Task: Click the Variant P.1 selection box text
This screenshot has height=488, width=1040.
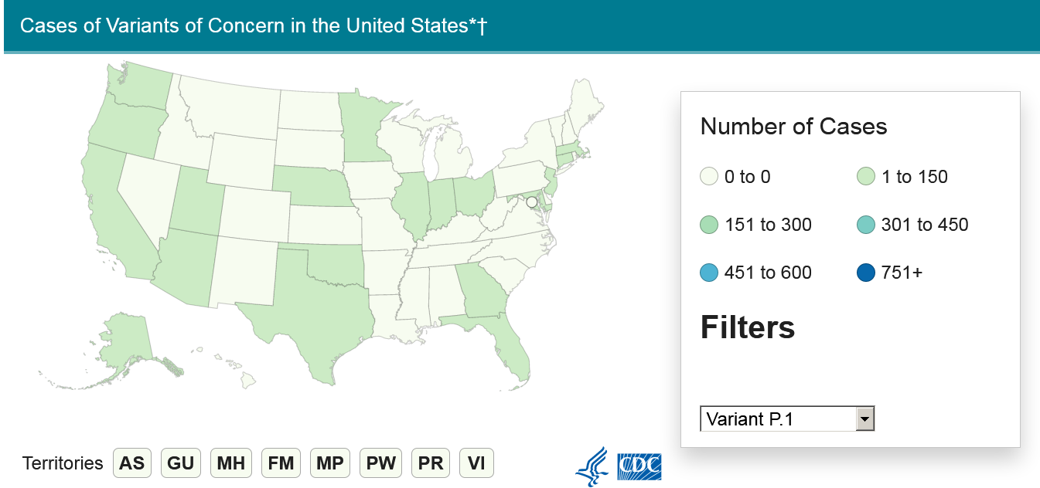Action: coord(777,419)
